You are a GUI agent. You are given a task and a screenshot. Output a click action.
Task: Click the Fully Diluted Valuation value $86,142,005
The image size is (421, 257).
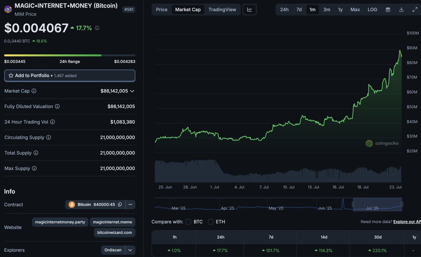(121, 107)
